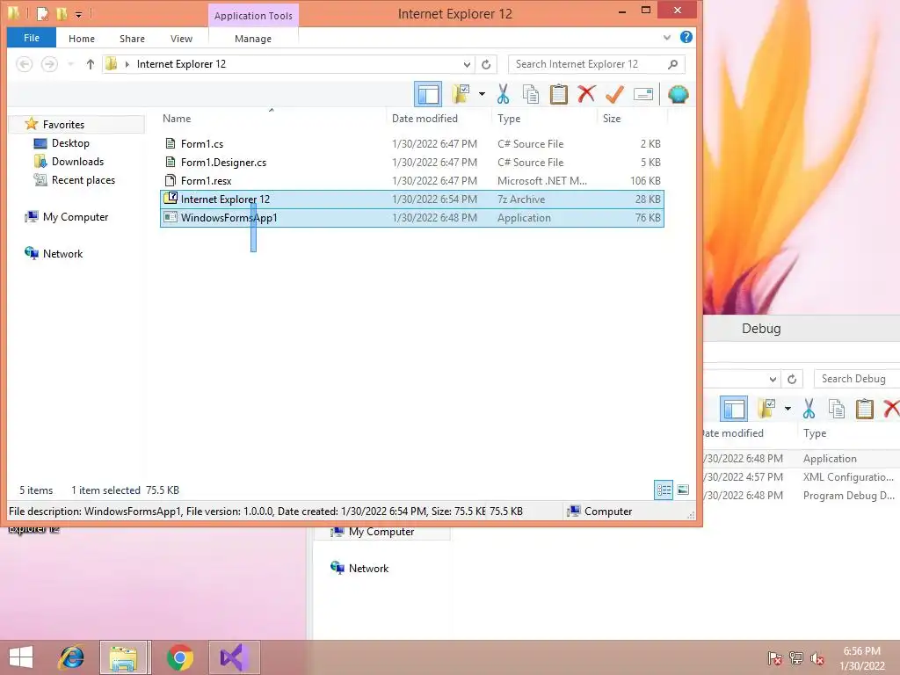
Task: Sort by Name column header
Action: point(176,119)
